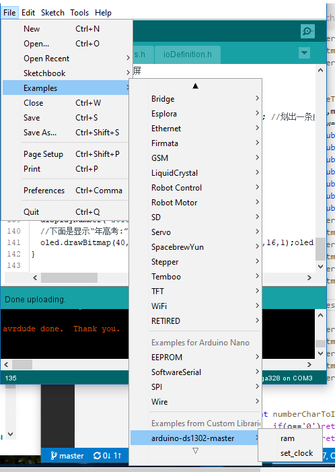Open Preferences from the File menu
This screenshot has height=472, width=335.
[x=66, y=191]
